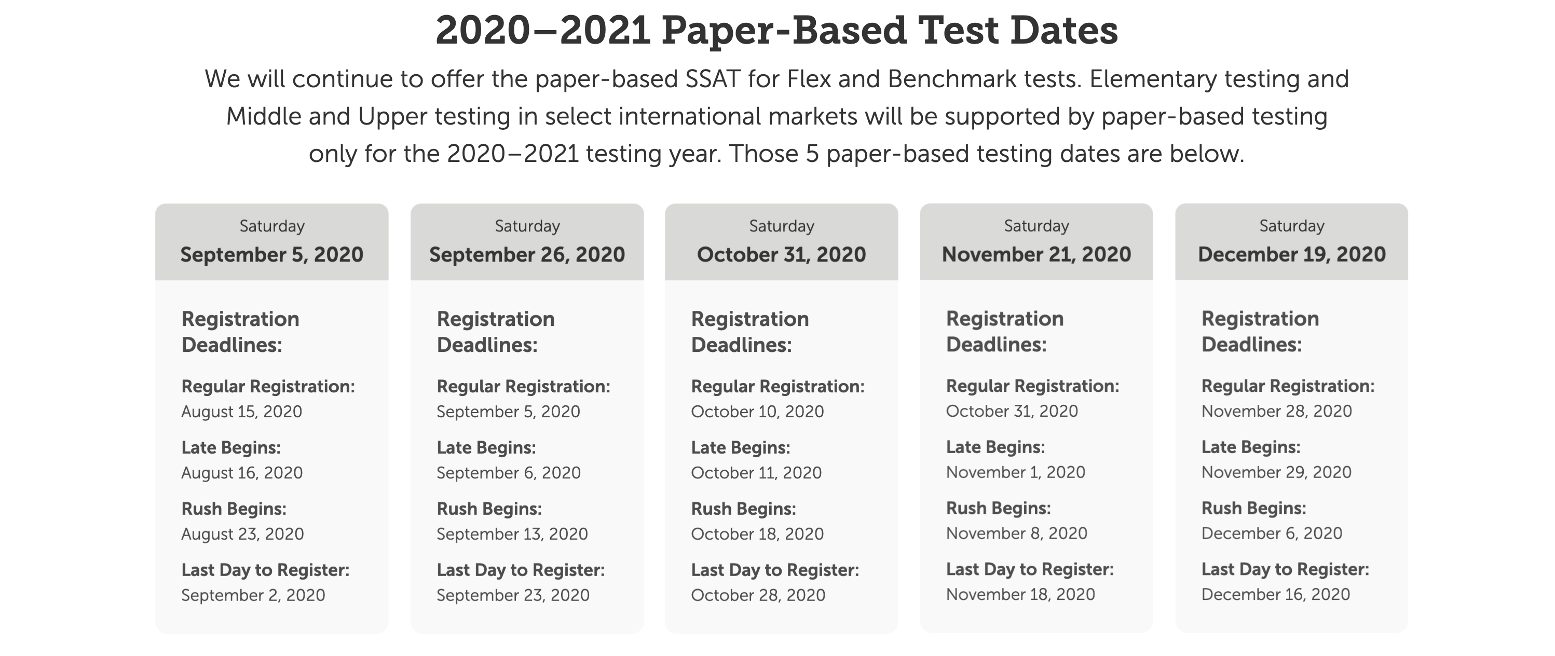Click Regular Registration date October 10, 2020

tap(757, 412)
